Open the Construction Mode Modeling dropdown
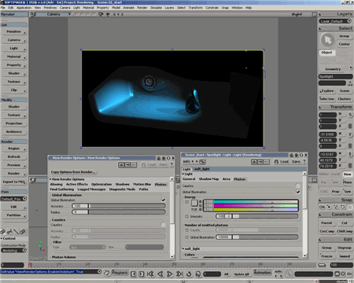Image resolution: width=354 pixels, height=283 pixels. coord(13,250)
